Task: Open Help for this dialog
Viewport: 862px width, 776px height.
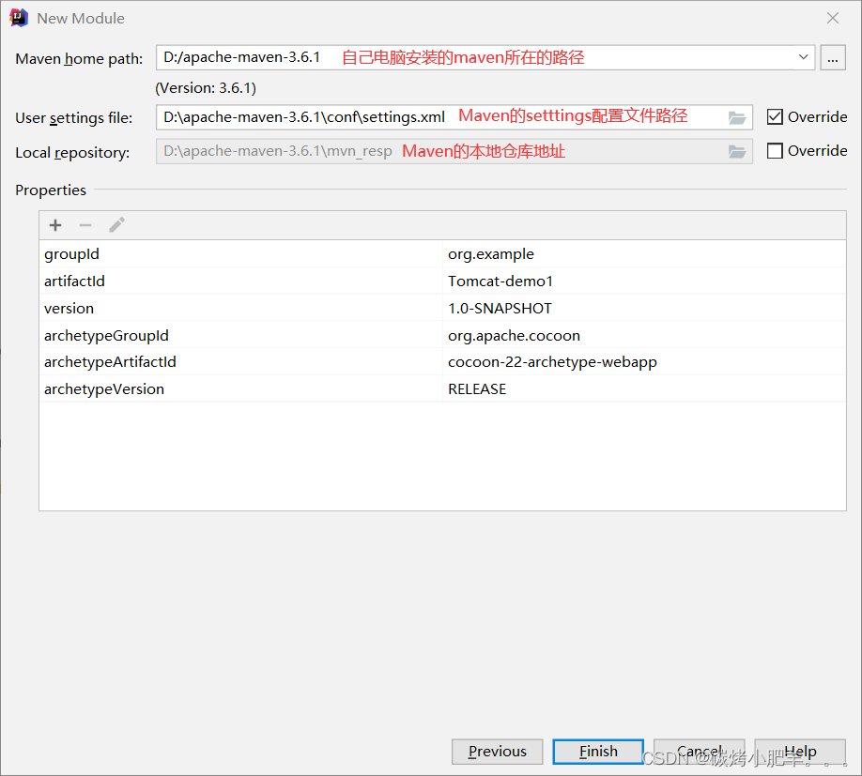Action: pyautogui.click(x=800, y=752)
